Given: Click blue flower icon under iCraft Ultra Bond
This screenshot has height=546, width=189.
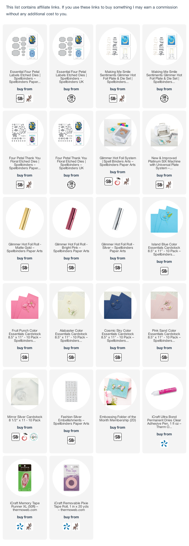Looking at the screenshot, I should (x=164, y=444).
